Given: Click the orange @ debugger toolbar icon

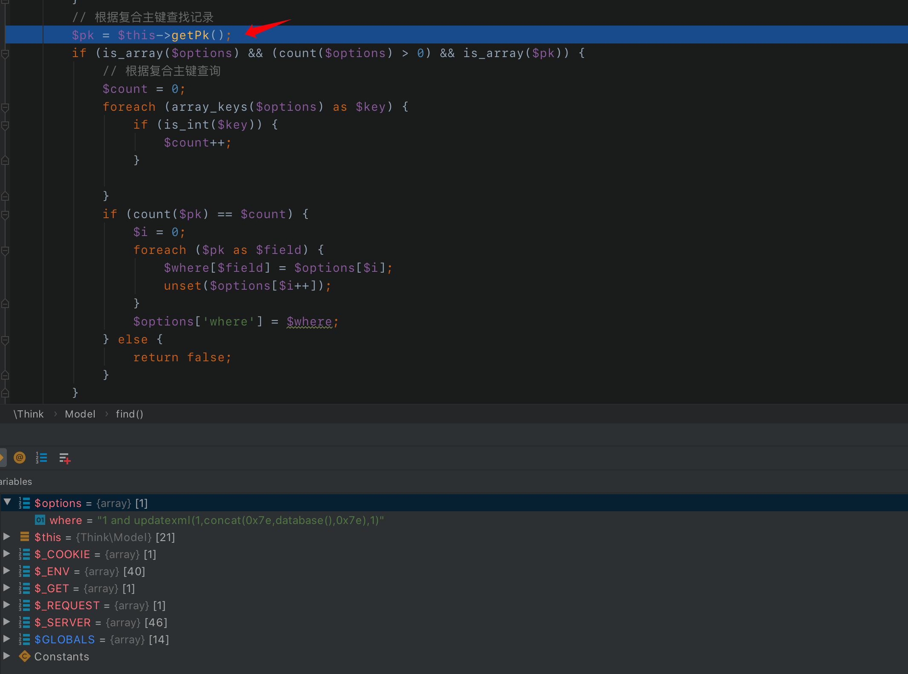Looking at the screenshot, I should (x=20, y=458).
